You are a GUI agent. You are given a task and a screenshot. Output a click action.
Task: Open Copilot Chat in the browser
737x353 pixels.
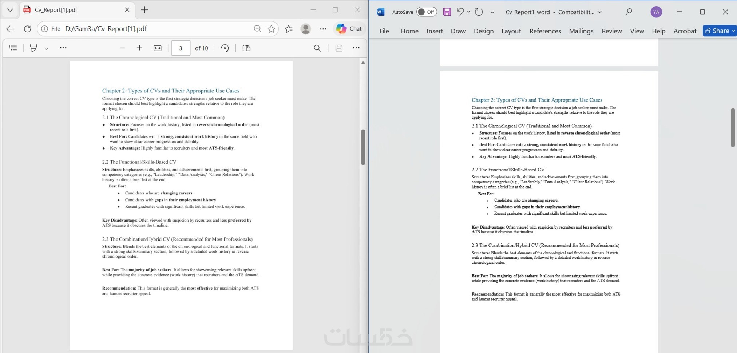click(349, 29)
